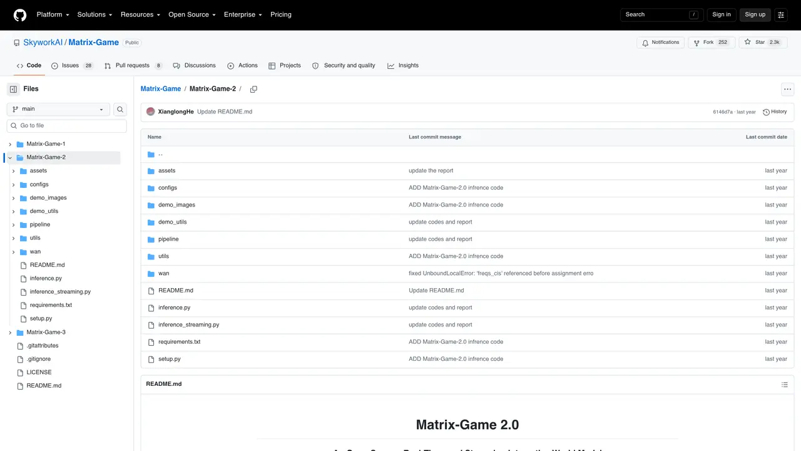Open the 'fixed UnboundLocalError' commit message
This screenshot has width=801, height=451.
click(501, 274)
